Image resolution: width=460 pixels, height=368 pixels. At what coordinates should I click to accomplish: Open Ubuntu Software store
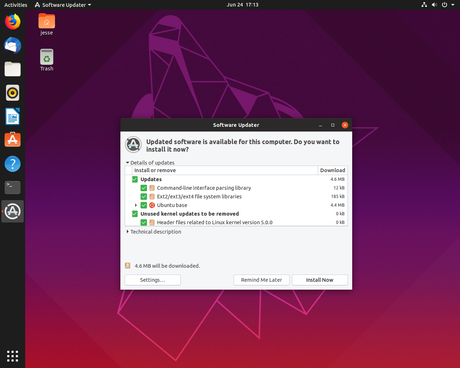point(13,139)
